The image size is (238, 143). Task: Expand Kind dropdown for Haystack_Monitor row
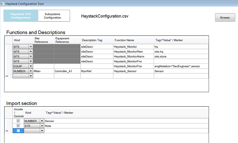point(31,47)
